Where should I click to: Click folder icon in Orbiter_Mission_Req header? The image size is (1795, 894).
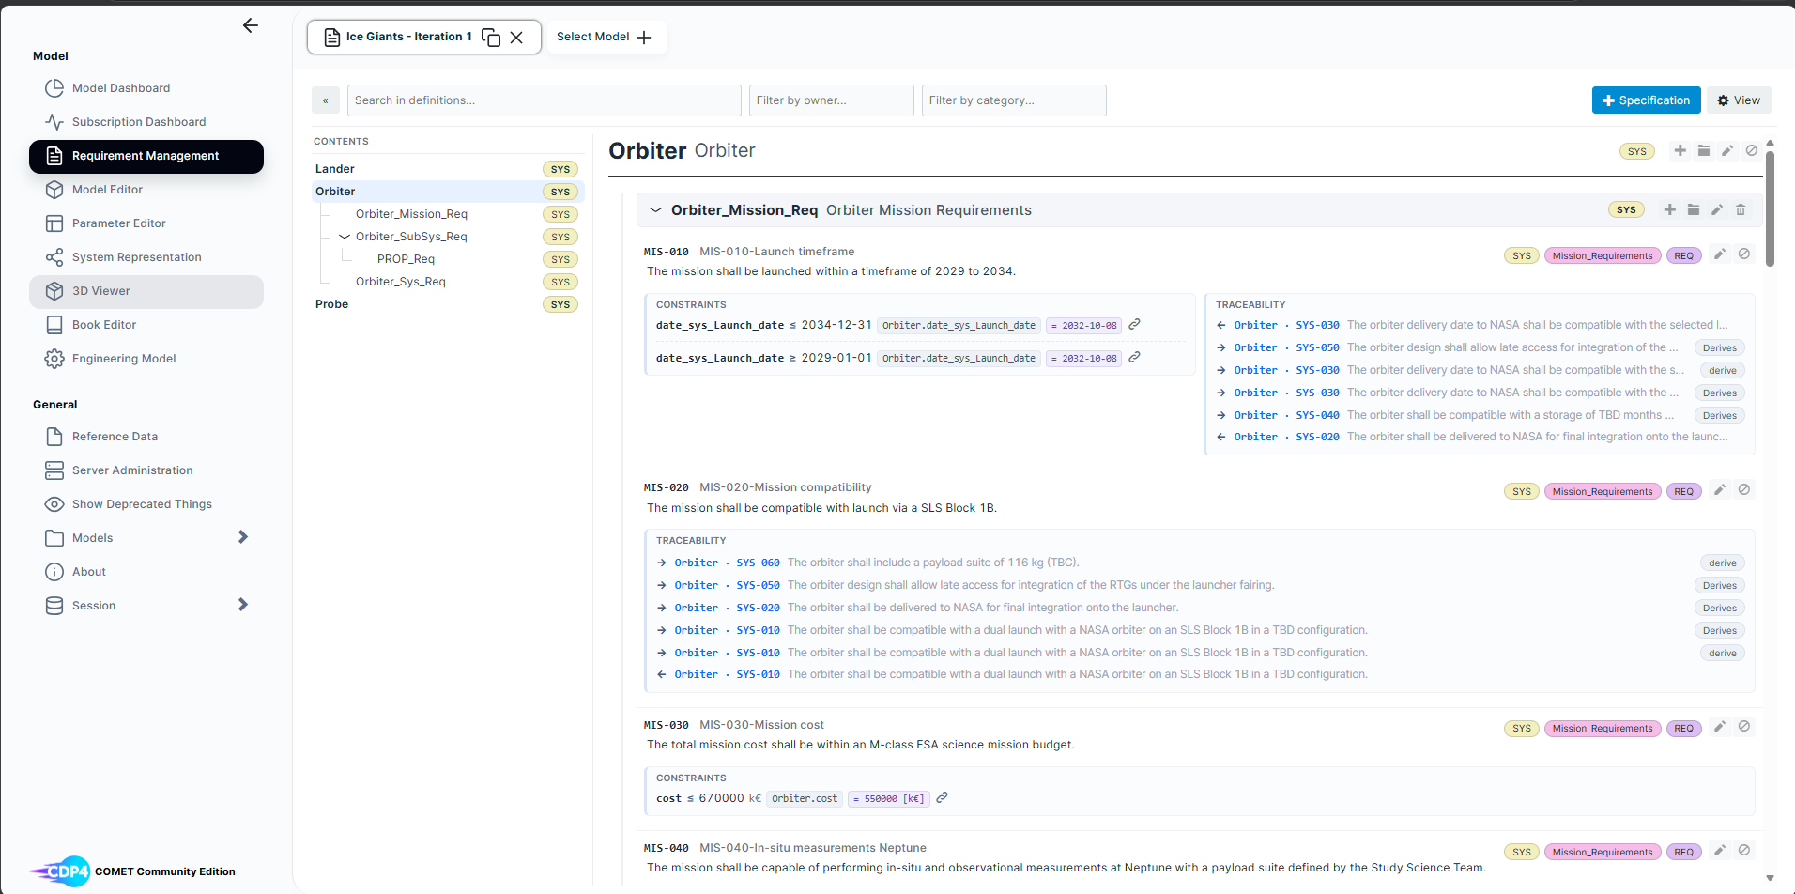coord(1694,209)
